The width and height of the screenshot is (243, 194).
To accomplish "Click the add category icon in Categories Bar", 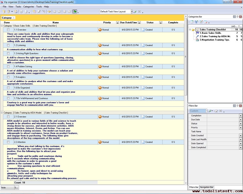I will (192, 22).
